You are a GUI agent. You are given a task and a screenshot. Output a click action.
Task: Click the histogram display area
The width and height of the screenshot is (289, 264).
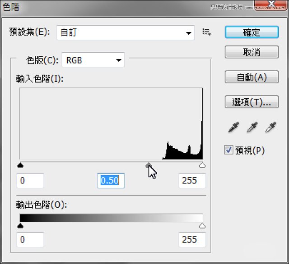point(111,124)
